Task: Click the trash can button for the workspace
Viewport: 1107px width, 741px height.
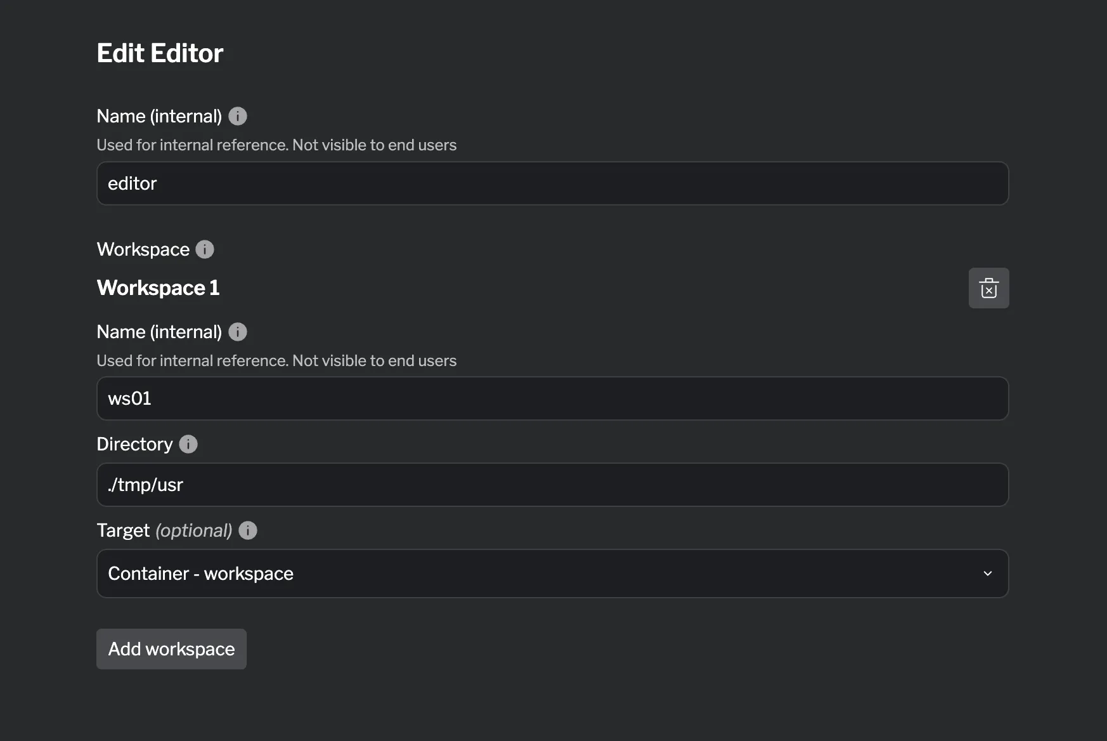Action: (988, 287)
